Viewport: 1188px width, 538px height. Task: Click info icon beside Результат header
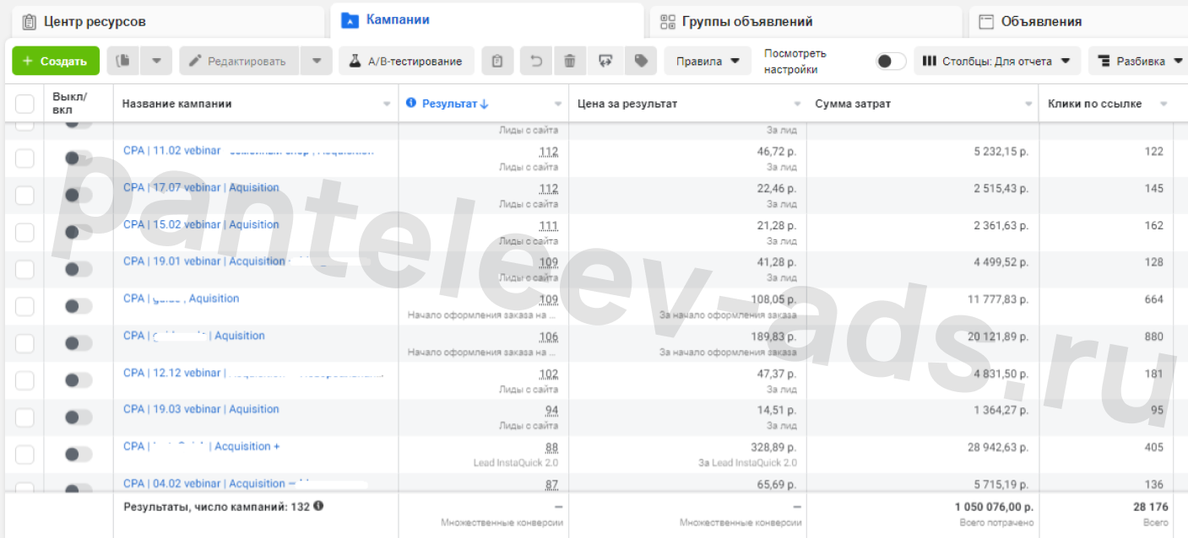click(x=411, y=103)
